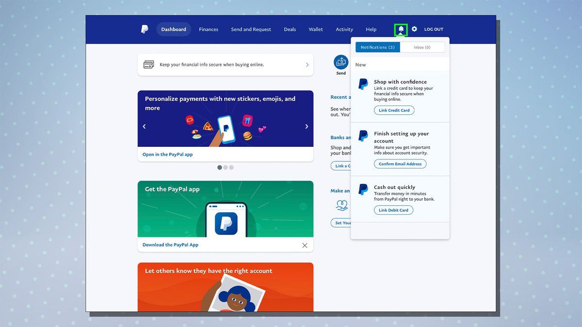Switch to the Inbox (0) tab

tap(422, 47)
